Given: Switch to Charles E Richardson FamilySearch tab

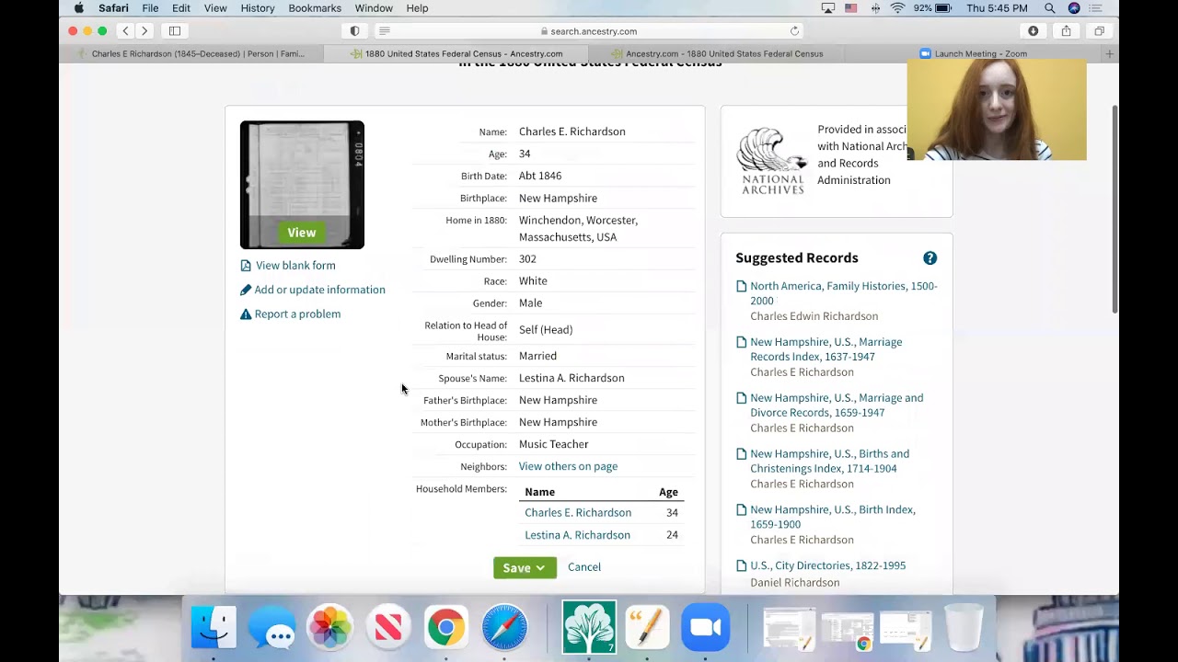Looking at the screenshot, I should pos(191,53).
